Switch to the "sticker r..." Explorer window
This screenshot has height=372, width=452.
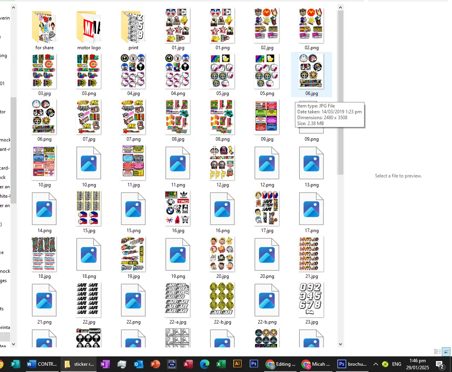click(x=79, y=364)
